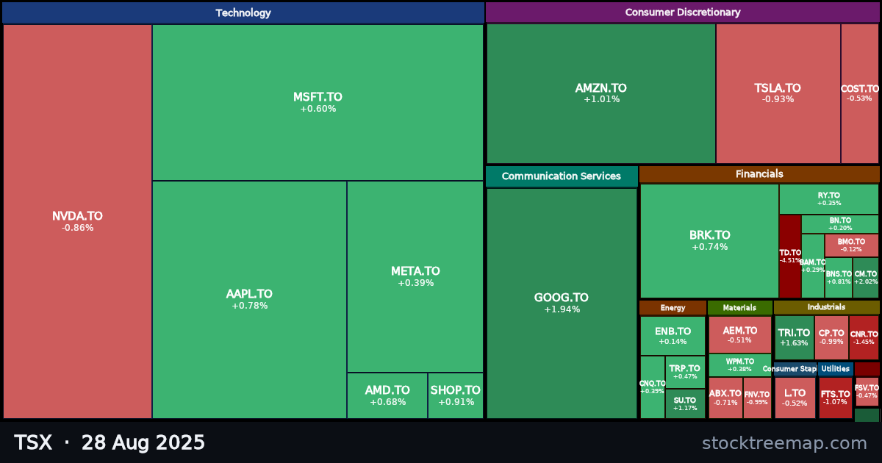Image resolution: width=882 pixels, height=463 pixels.
Task: Click the COST.TO tile
Action: [860, 93]
